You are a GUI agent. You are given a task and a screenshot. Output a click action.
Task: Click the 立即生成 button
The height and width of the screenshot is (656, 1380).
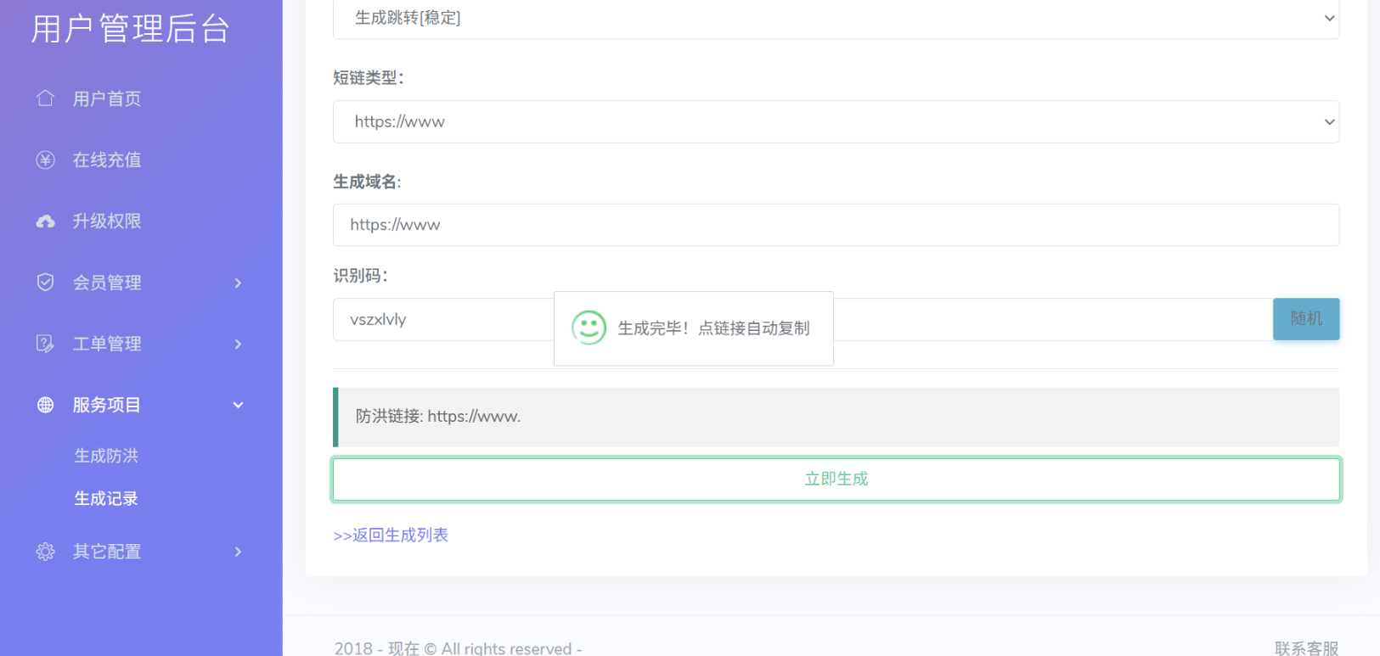point(836,479)
